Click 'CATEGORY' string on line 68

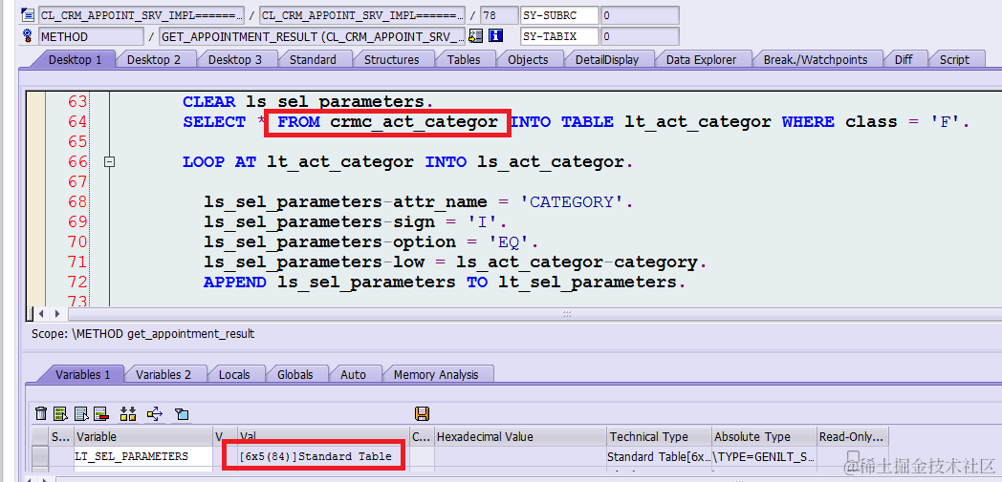point(572,202)
